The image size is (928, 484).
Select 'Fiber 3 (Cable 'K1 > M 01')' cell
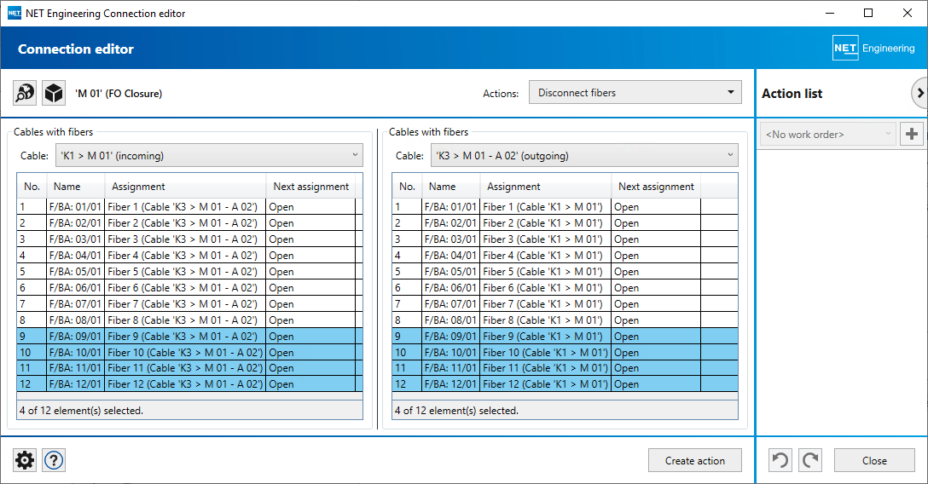coord(546,239)
